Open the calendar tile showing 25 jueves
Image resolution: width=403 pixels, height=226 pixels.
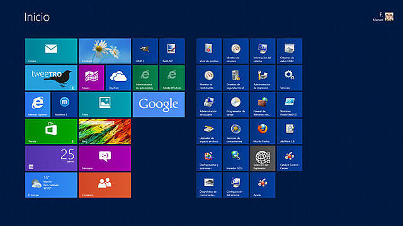pyautogui.click(x=51, y=158)
